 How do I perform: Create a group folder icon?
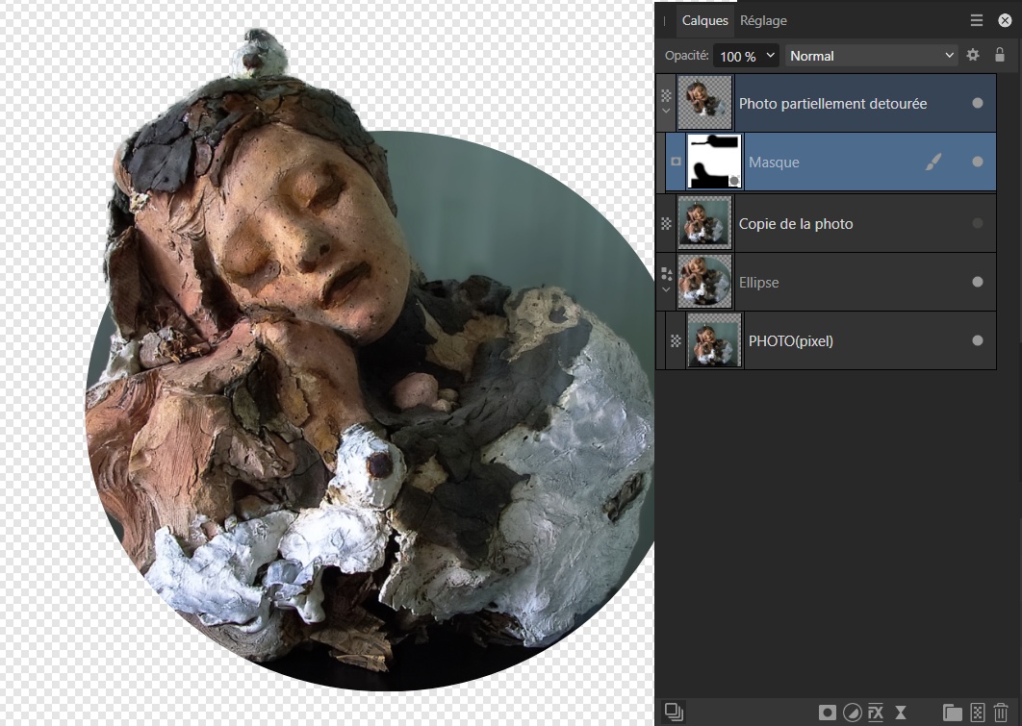coord(953,713)
